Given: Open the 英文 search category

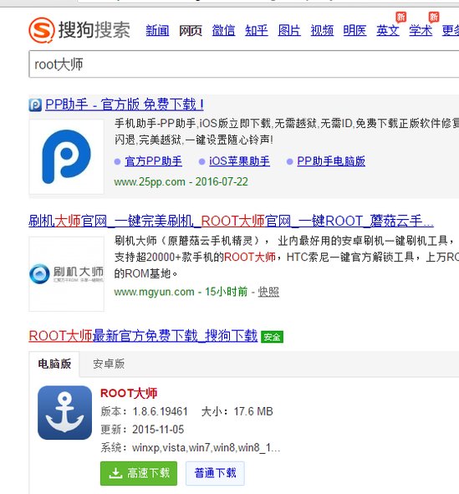Looking at the screenshot, I should (388, 31).
